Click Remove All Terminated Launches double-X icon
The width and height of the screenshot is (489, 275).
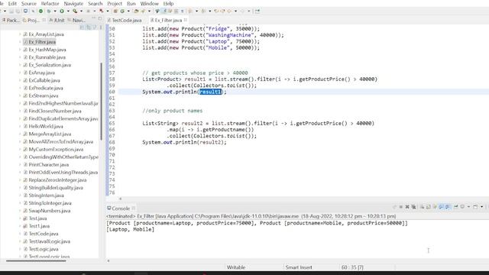pos(414,207)
